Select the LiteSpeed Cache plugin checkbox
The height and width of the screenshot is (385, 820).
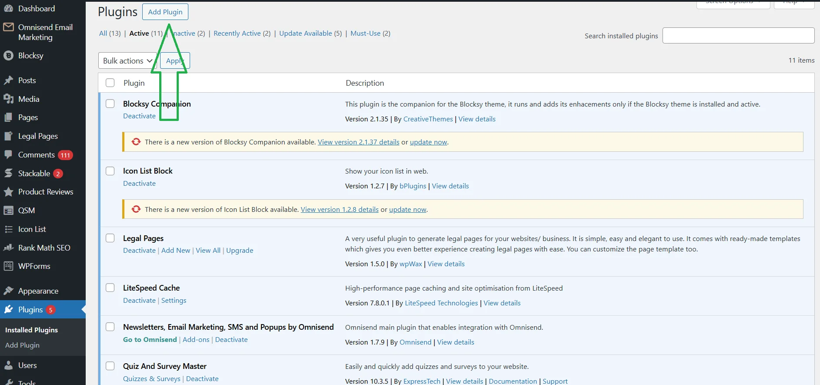pyautogui.click(x=110, y=288)
